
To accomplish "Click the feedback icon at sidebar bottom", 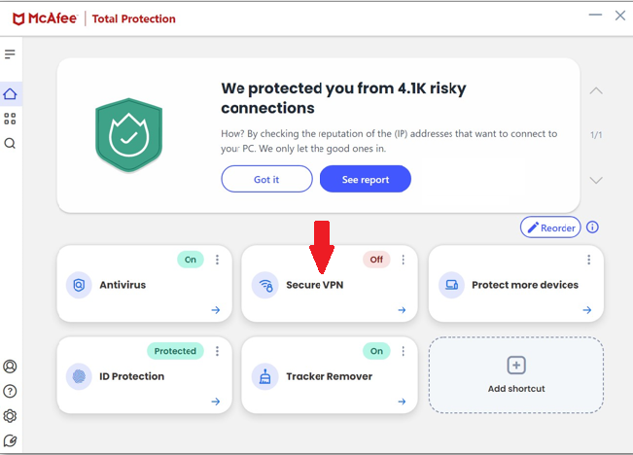I will click(x=10, y=440).
